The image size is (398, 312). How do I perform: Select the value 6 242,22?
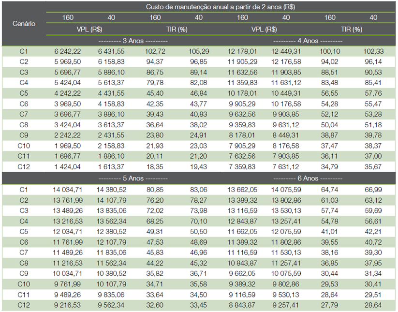tap(68, 52)
